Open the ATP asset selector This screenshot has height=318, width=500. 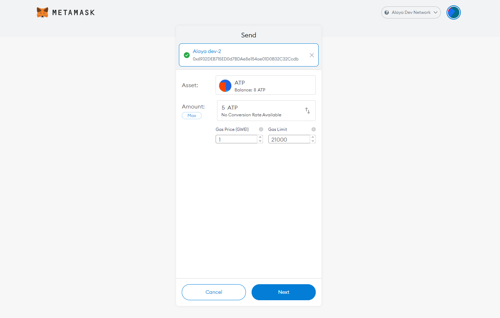266,85
